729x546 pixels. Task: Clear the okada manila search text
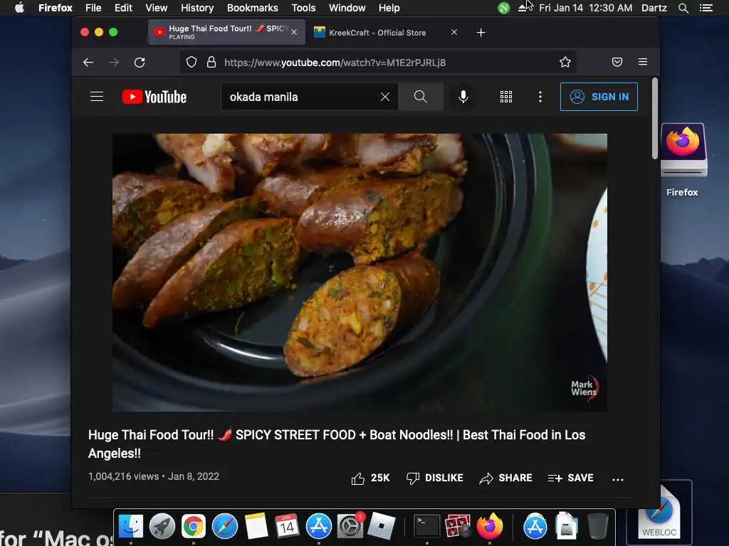385,97
